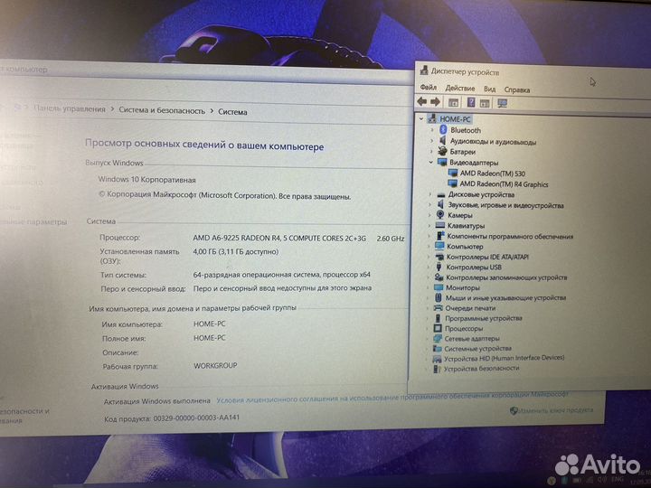Select the Компьютер category icon
This screenshot has height=488, width=651.
[x=439, y=246]
